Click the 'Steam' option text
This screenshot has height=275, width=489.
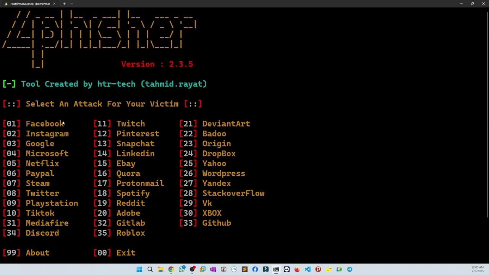pyautogui.click(x=37, y=183)
